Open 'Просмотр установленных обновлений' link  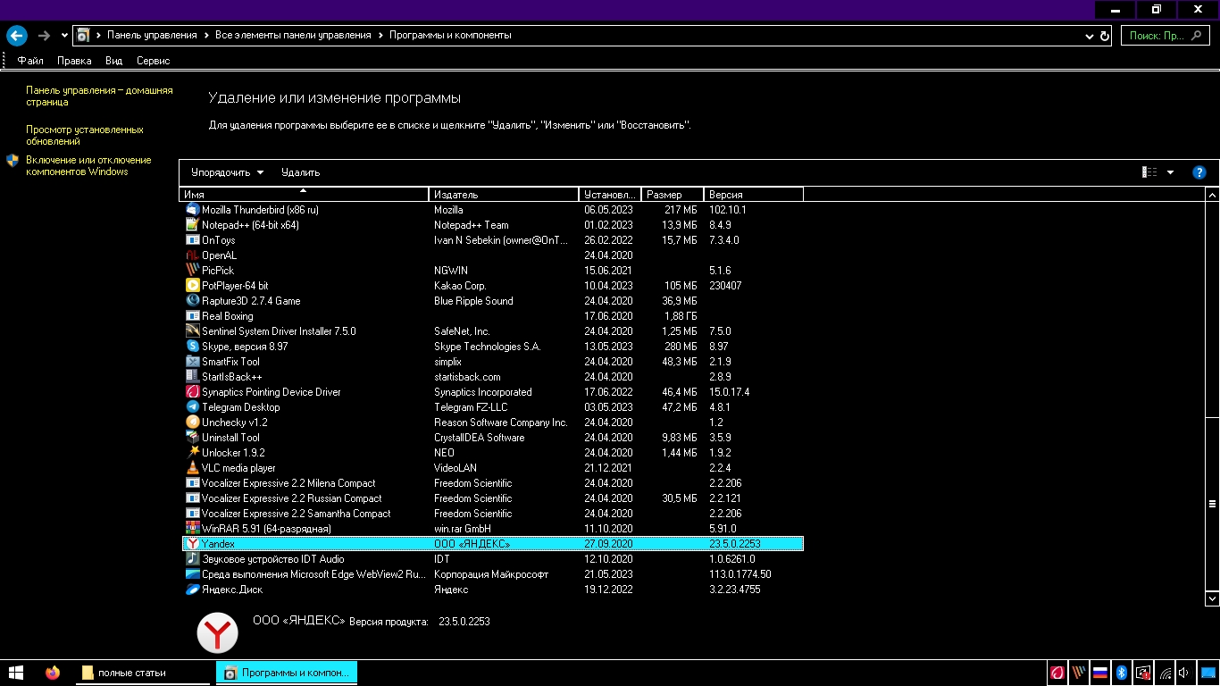pyautogui.click(x=85, y=135)
